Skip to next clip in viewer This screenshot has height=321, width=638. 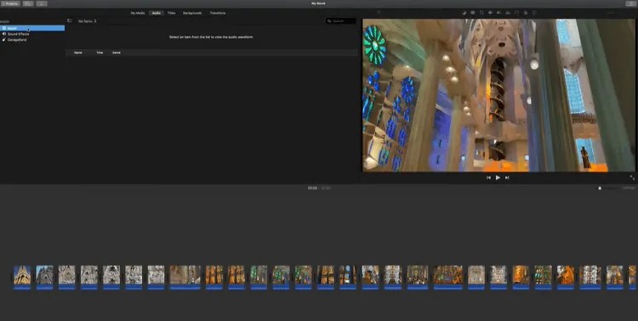tap(507, 177)
